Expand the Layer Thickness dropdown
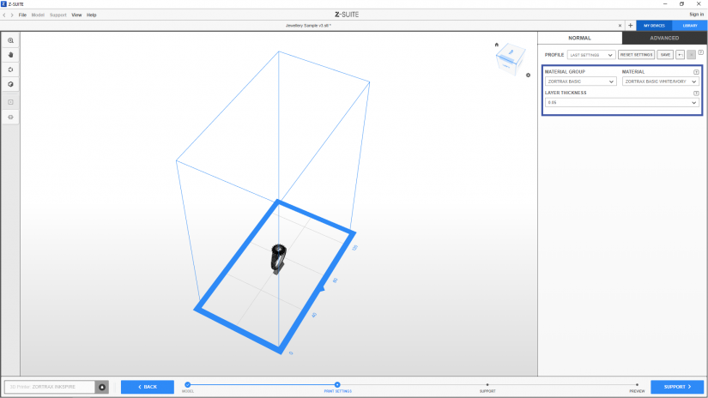 pyautogui.click(x=621, y=103)
